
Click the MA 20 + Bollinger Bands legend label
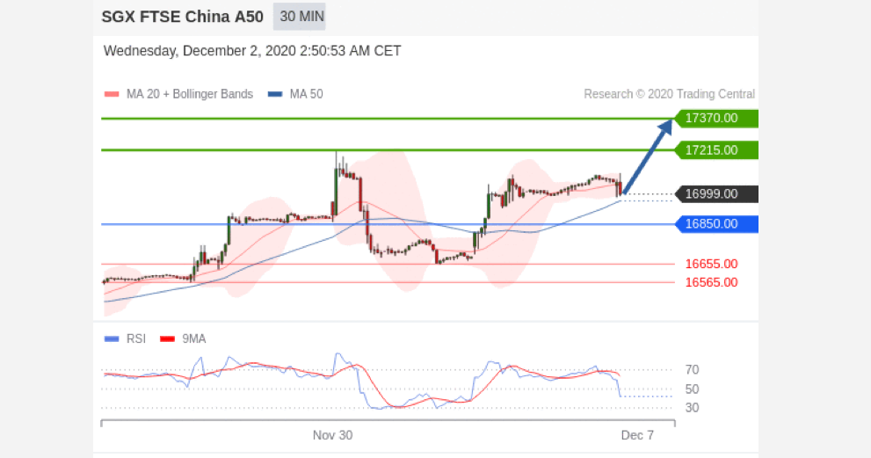coord(190,94)
